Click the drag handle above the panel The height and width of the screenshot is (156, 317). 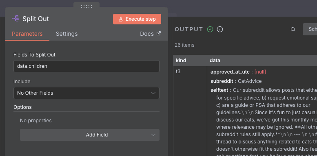[86, 6]
